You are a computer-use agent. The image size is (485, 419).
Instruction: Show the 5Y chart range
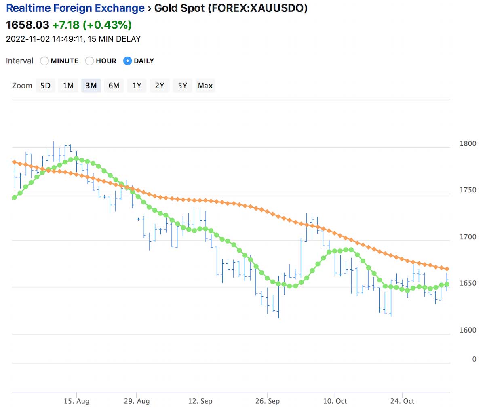[183, 86]
